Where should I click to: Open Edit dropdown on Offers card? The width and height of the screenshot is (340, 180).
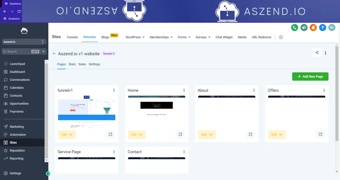click(x=277, y=135)
